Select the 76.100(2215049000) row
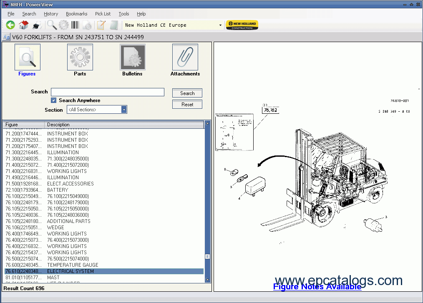The width and height of the screenshot is (423, 303). click(104, 196)
